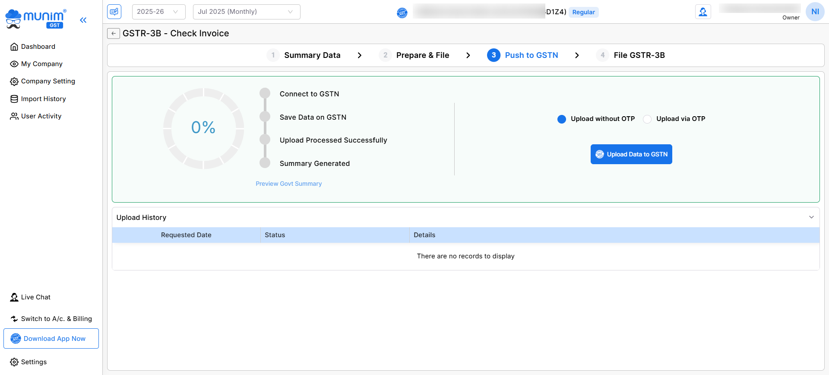Click the switch arrows icon for A/c. & Billing

(14, 319)
